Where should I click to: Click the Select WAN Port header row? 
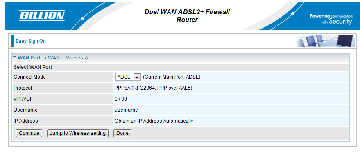[x=181, y=67]
